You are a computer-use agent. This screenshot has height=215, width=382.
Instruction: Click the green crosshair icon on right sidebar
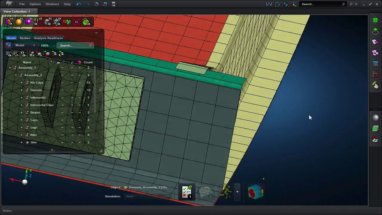[375, 20]
